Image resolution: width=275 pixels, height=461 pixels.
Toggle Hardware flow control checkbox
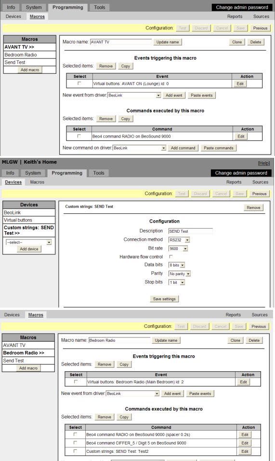coord(171,257)
